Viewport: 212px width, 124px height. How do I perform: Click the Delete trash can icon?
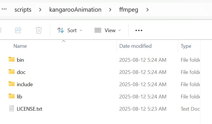(38, 30)
